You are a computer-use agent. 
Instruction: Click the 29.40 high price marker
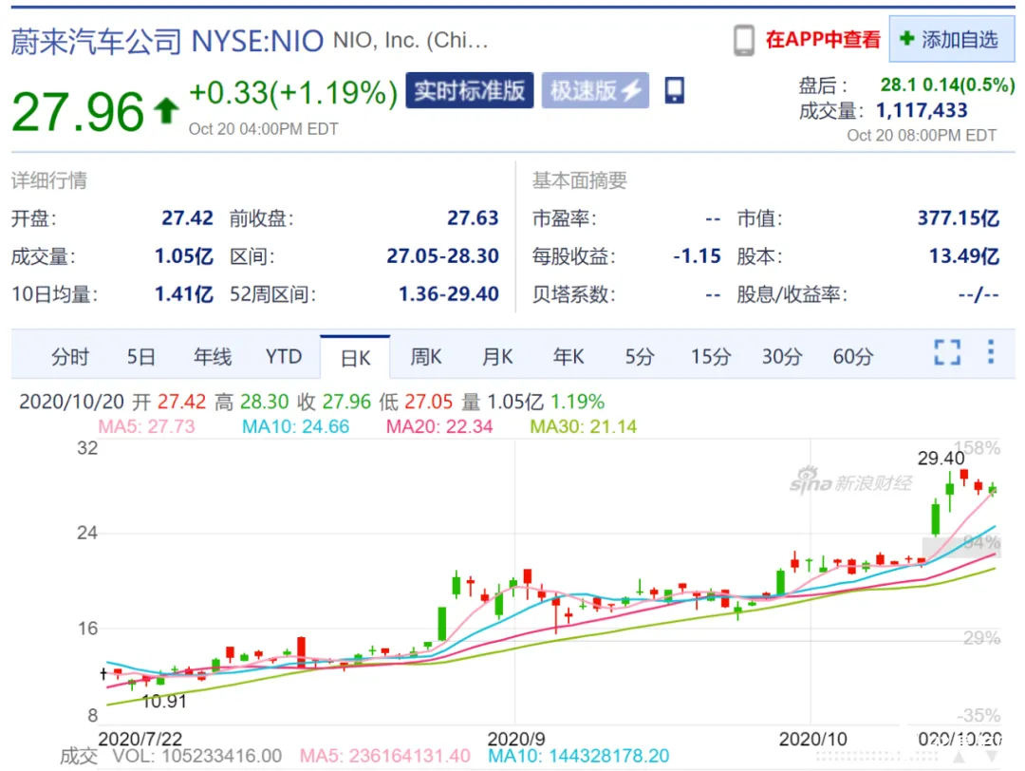tap(941, 459)
